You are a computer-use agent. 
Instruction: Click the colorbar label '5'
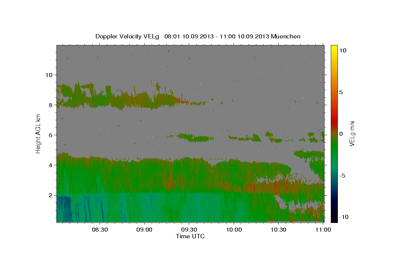pos(341,92)
